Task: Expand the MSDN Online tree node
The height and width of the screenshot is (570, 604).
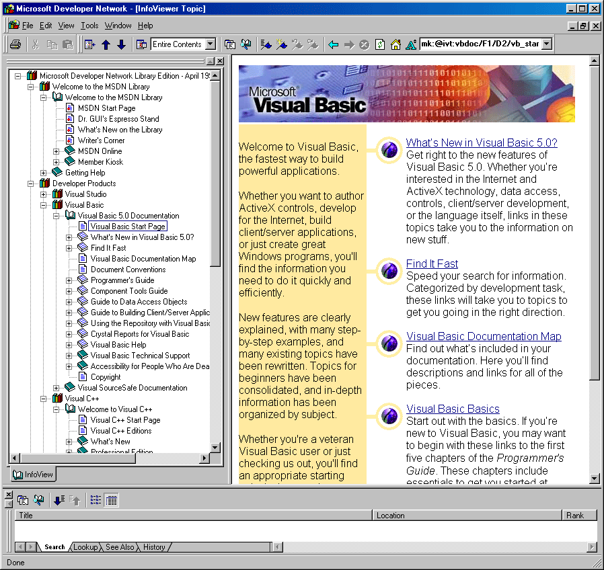Action: 56,151
